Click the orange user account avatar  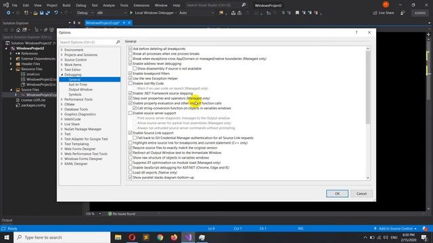point(386,5)
